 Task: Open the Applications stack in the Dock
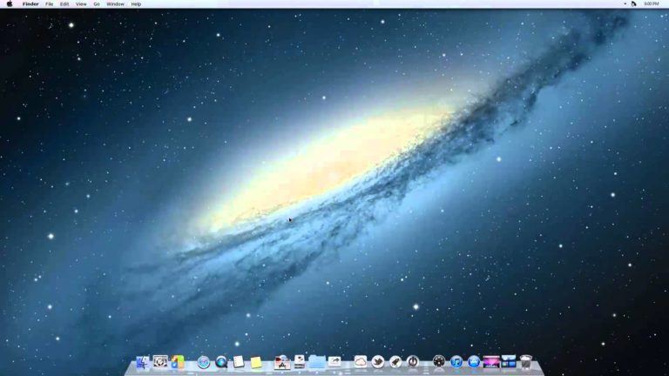coord(282,362)
